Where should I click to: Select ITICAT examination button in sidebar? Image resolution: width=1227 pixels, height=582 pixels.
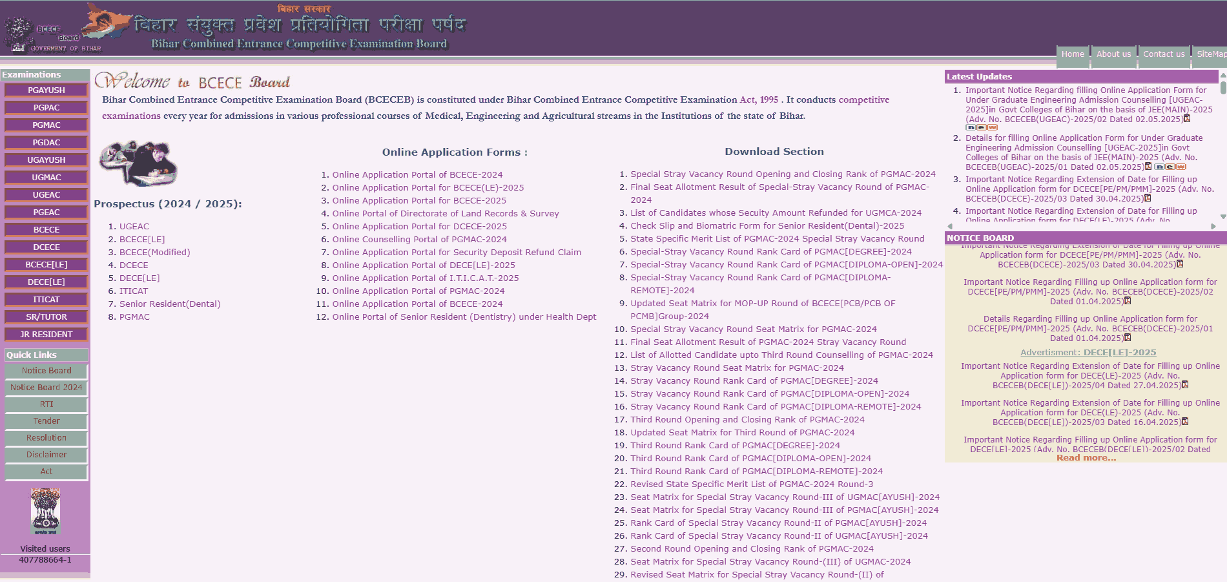point(46,300)
